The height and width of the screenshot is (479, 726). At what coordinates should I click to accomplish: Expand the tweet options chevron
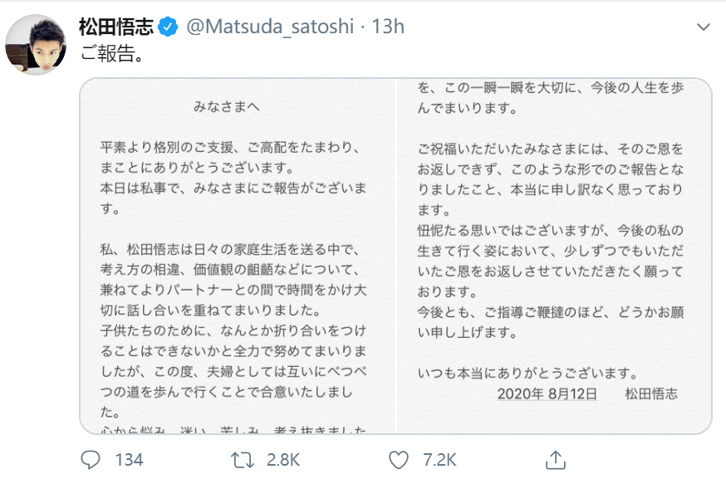(704, 27)
